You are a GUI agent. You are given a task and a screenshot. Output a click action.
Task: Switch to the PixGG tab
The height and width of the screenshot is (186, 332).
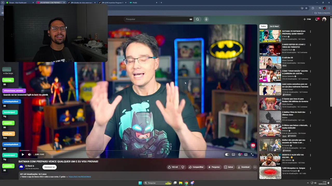(143, 3)
